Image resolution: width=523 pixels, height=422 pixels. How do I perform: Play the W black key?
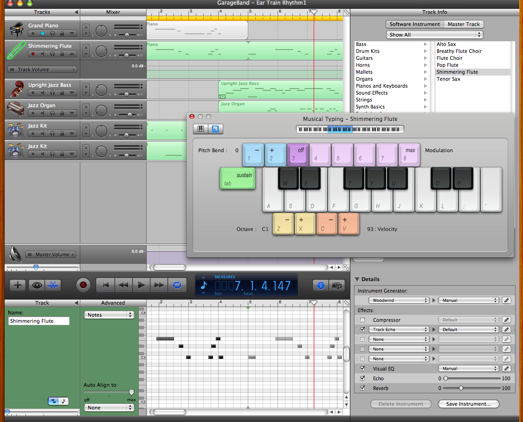pyautogui.click(x=288, y=179)
